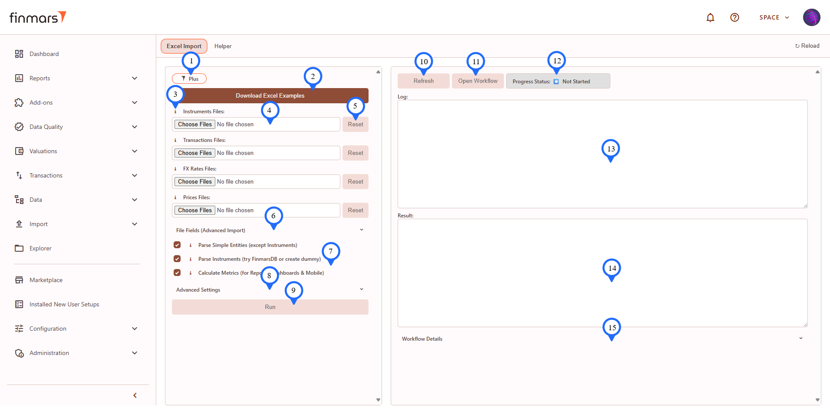This screenshot has height=414, width=830.
Task: Click info icon next to Parse Instruments
Action: [x=191, y=259]
